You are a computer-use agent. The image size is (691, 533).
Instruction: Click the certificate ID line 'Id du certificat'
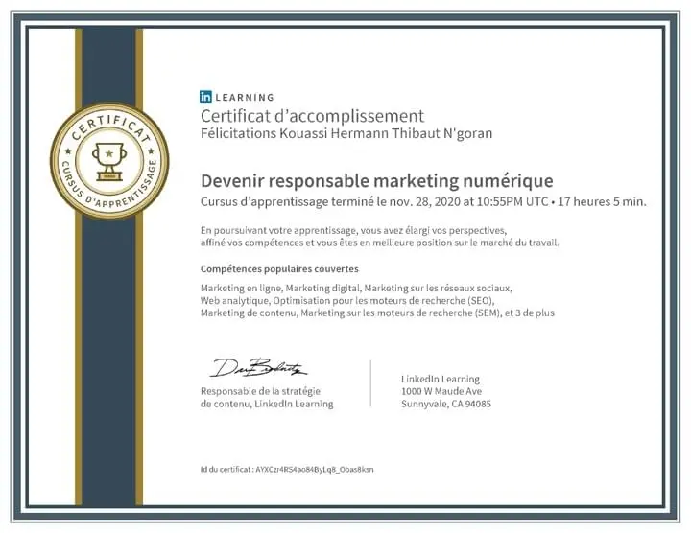[x=287, y=469]
